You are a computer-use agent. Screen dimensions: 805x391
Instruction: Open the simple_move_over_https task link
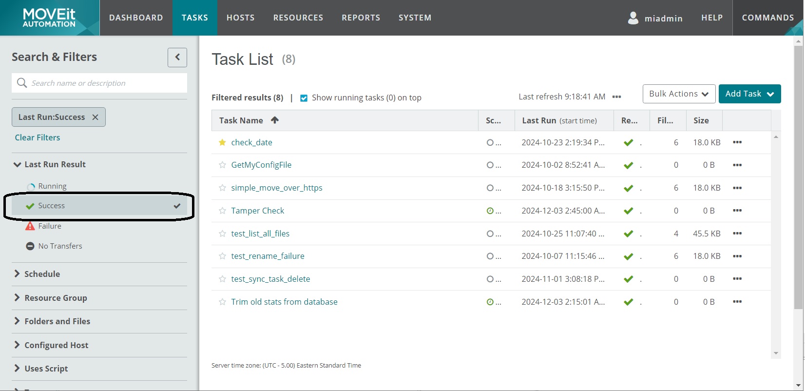[x=277, y=188]
